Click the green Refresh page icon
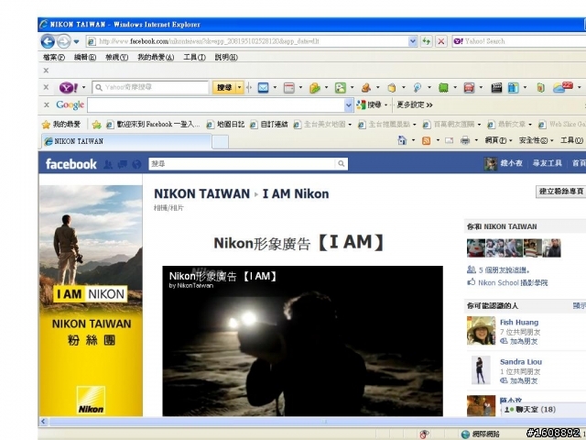The width and height of the screenshot is (586, 440). click(427, 41)
